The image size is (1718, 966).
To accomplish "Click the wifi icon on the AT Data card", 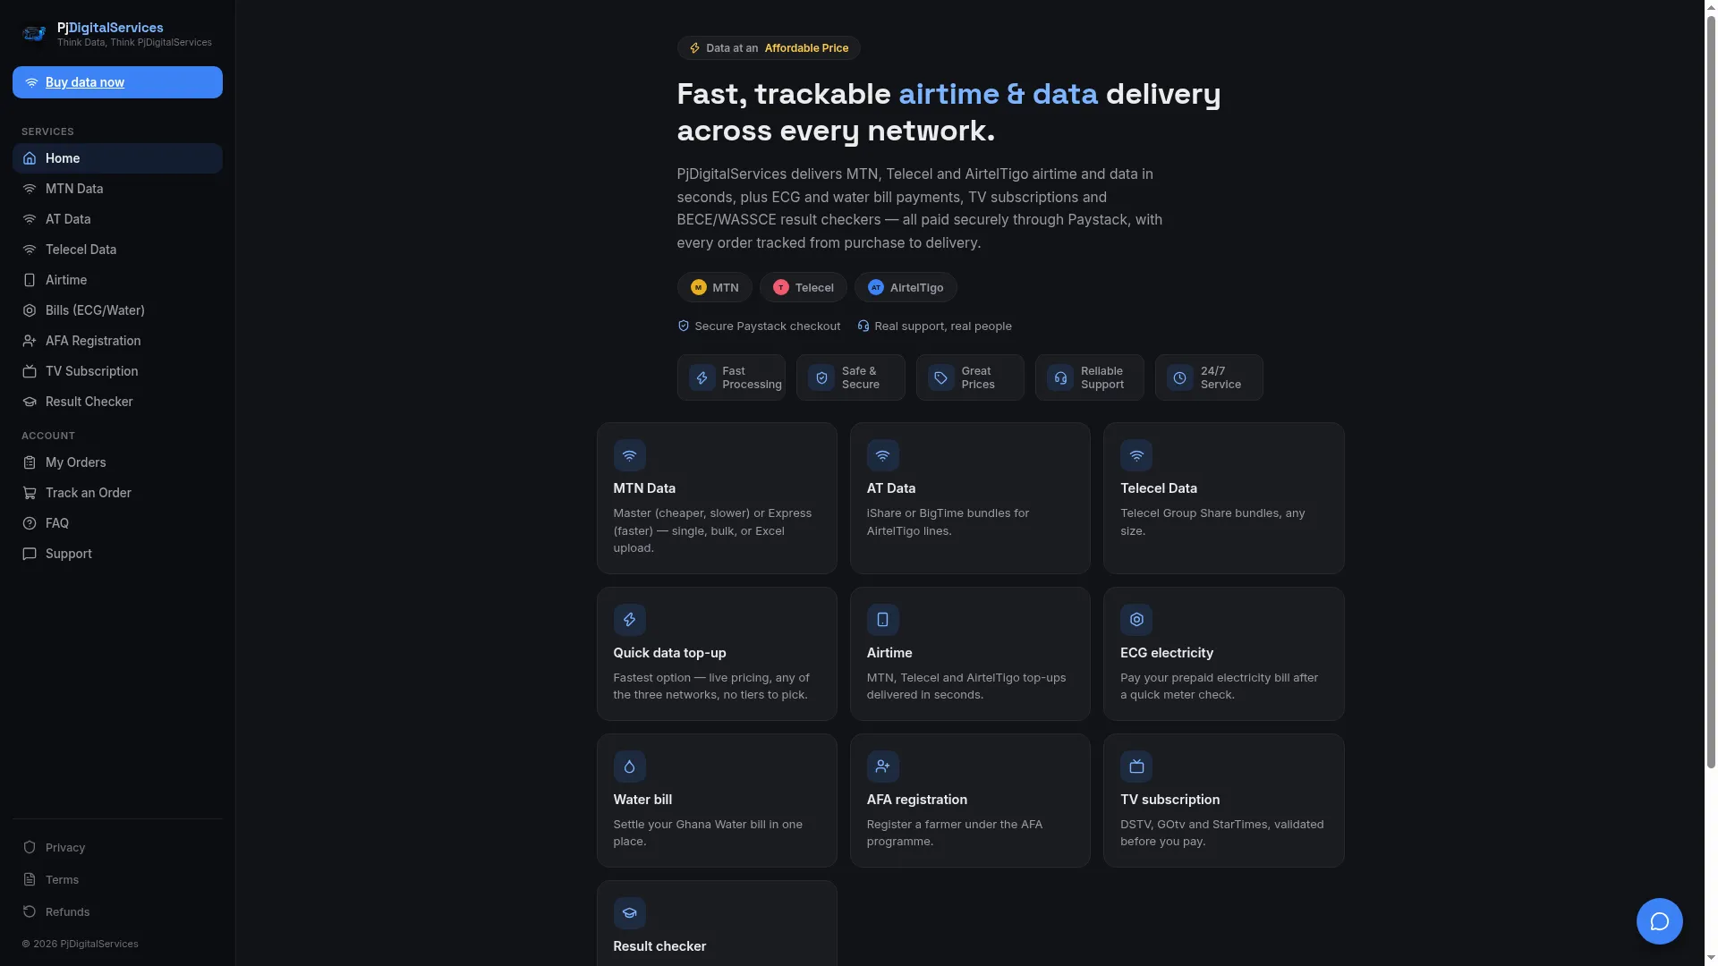I will click(x=882, y=455).
